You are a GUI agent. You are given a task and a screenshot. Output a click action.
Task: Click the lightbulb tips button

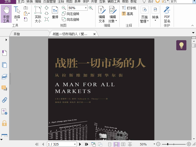point(181,45)
